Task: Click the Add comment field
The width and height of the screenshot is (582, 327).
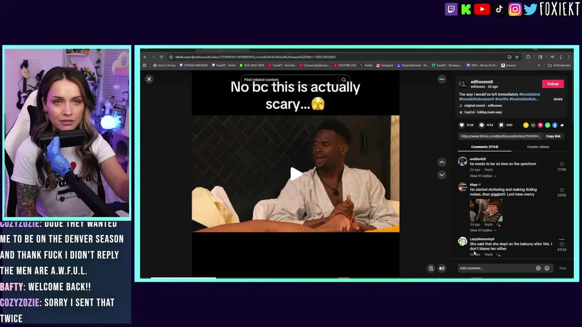Action: coord(496,268)
